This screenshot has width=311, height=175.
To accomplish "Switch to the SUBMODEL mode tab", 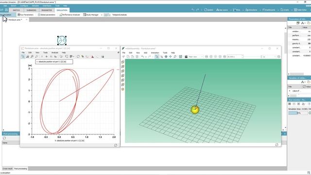I will 31,10.
